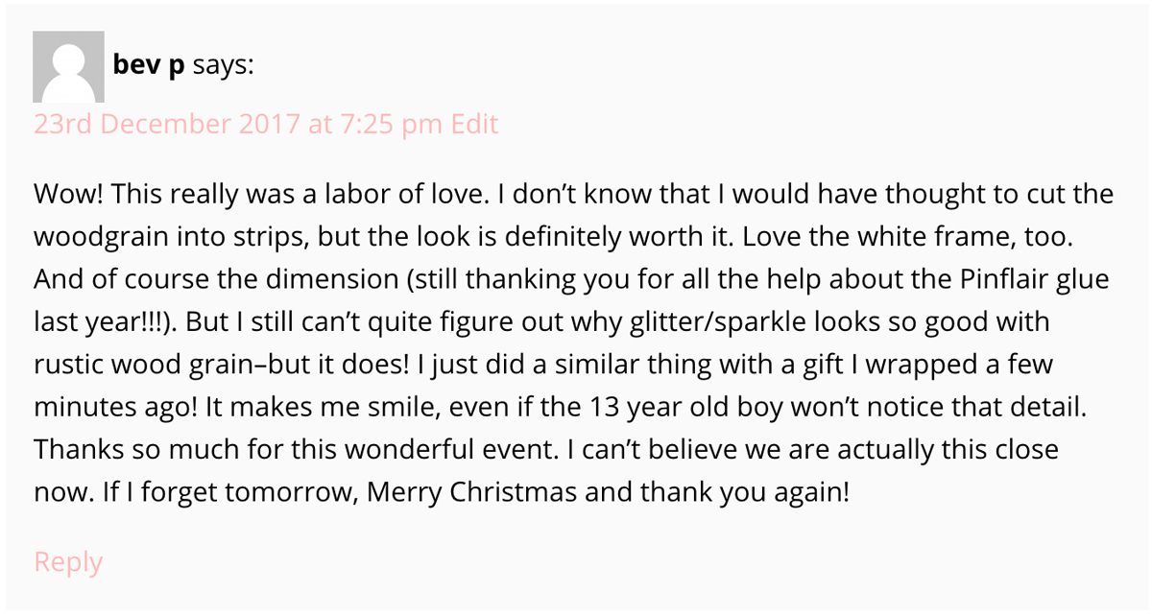Click the Edit link beside the comment date
Image resolution: width=1152 pixels, height=615 pixels.
474,125
